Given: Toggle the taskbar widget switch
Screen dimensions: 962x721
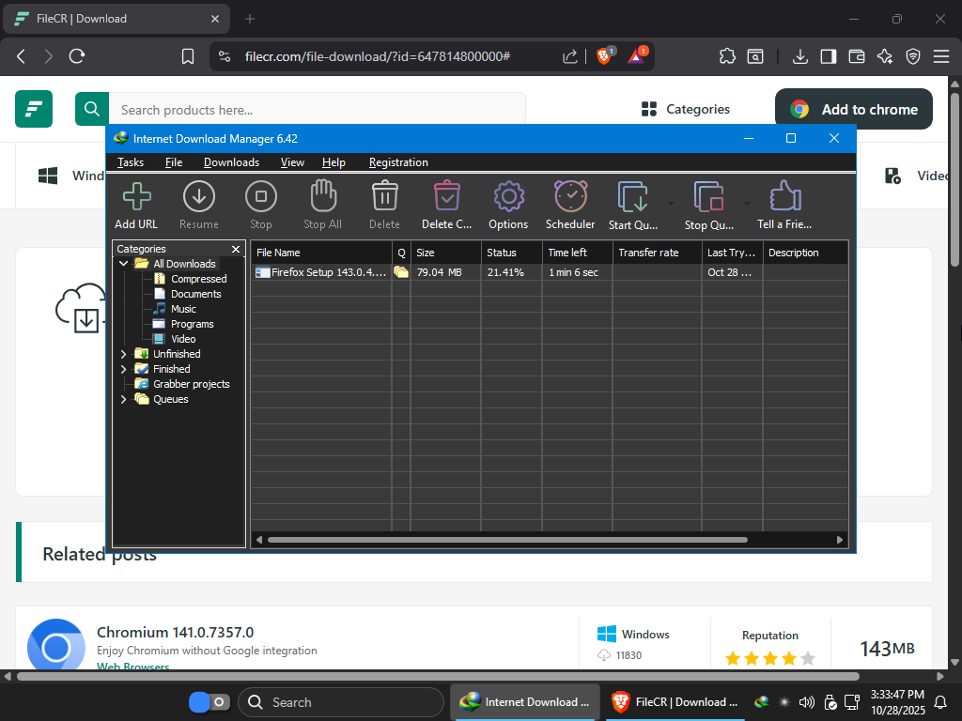Looking at the screenshot, I should pyautogui.click(x=209, y=702).
